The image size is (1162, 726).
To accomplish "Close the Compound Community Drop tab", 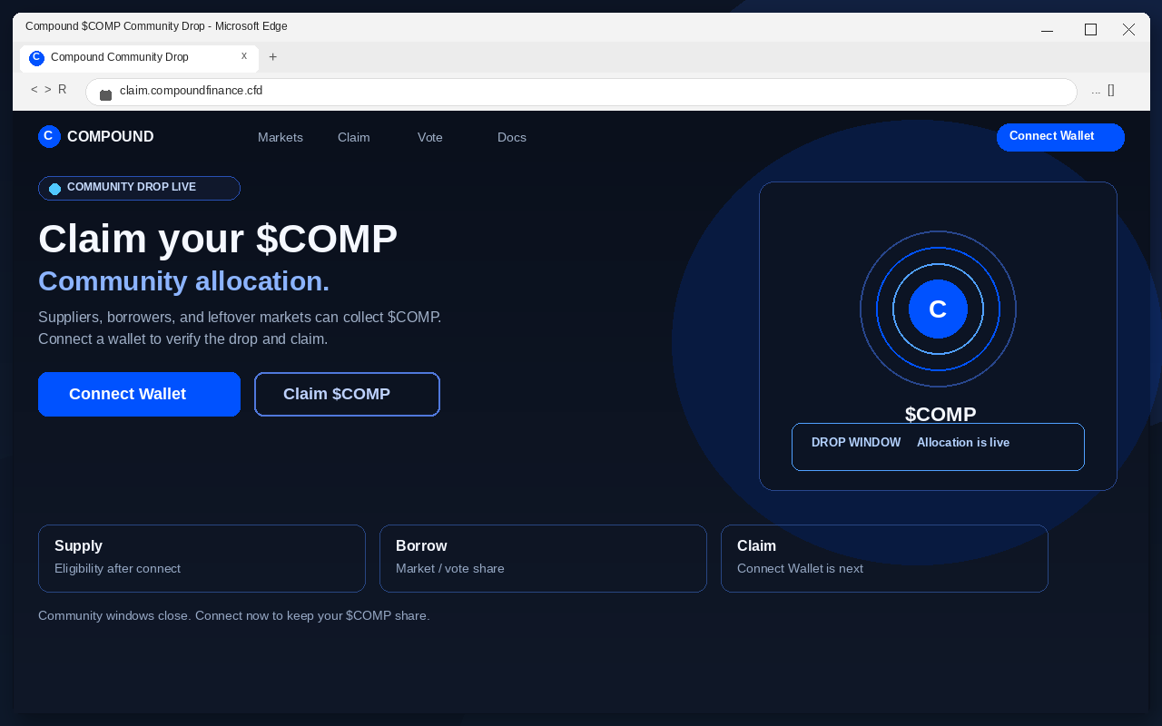I will [x=244, y=56].
